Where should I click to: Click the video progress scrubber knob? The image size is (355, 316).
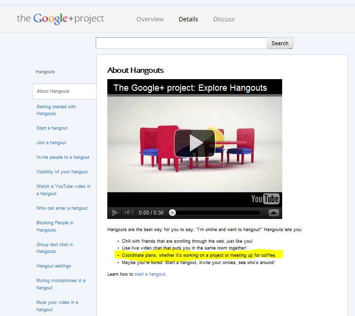172,213
